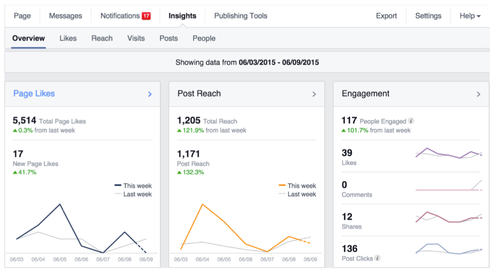Click the 39 Likes engagement row
Screen dimensions: 497x271
411,157
